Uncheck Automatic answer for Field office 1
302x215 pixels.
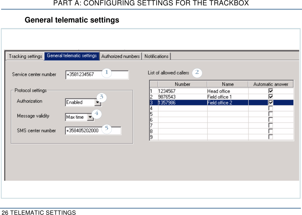270,97
